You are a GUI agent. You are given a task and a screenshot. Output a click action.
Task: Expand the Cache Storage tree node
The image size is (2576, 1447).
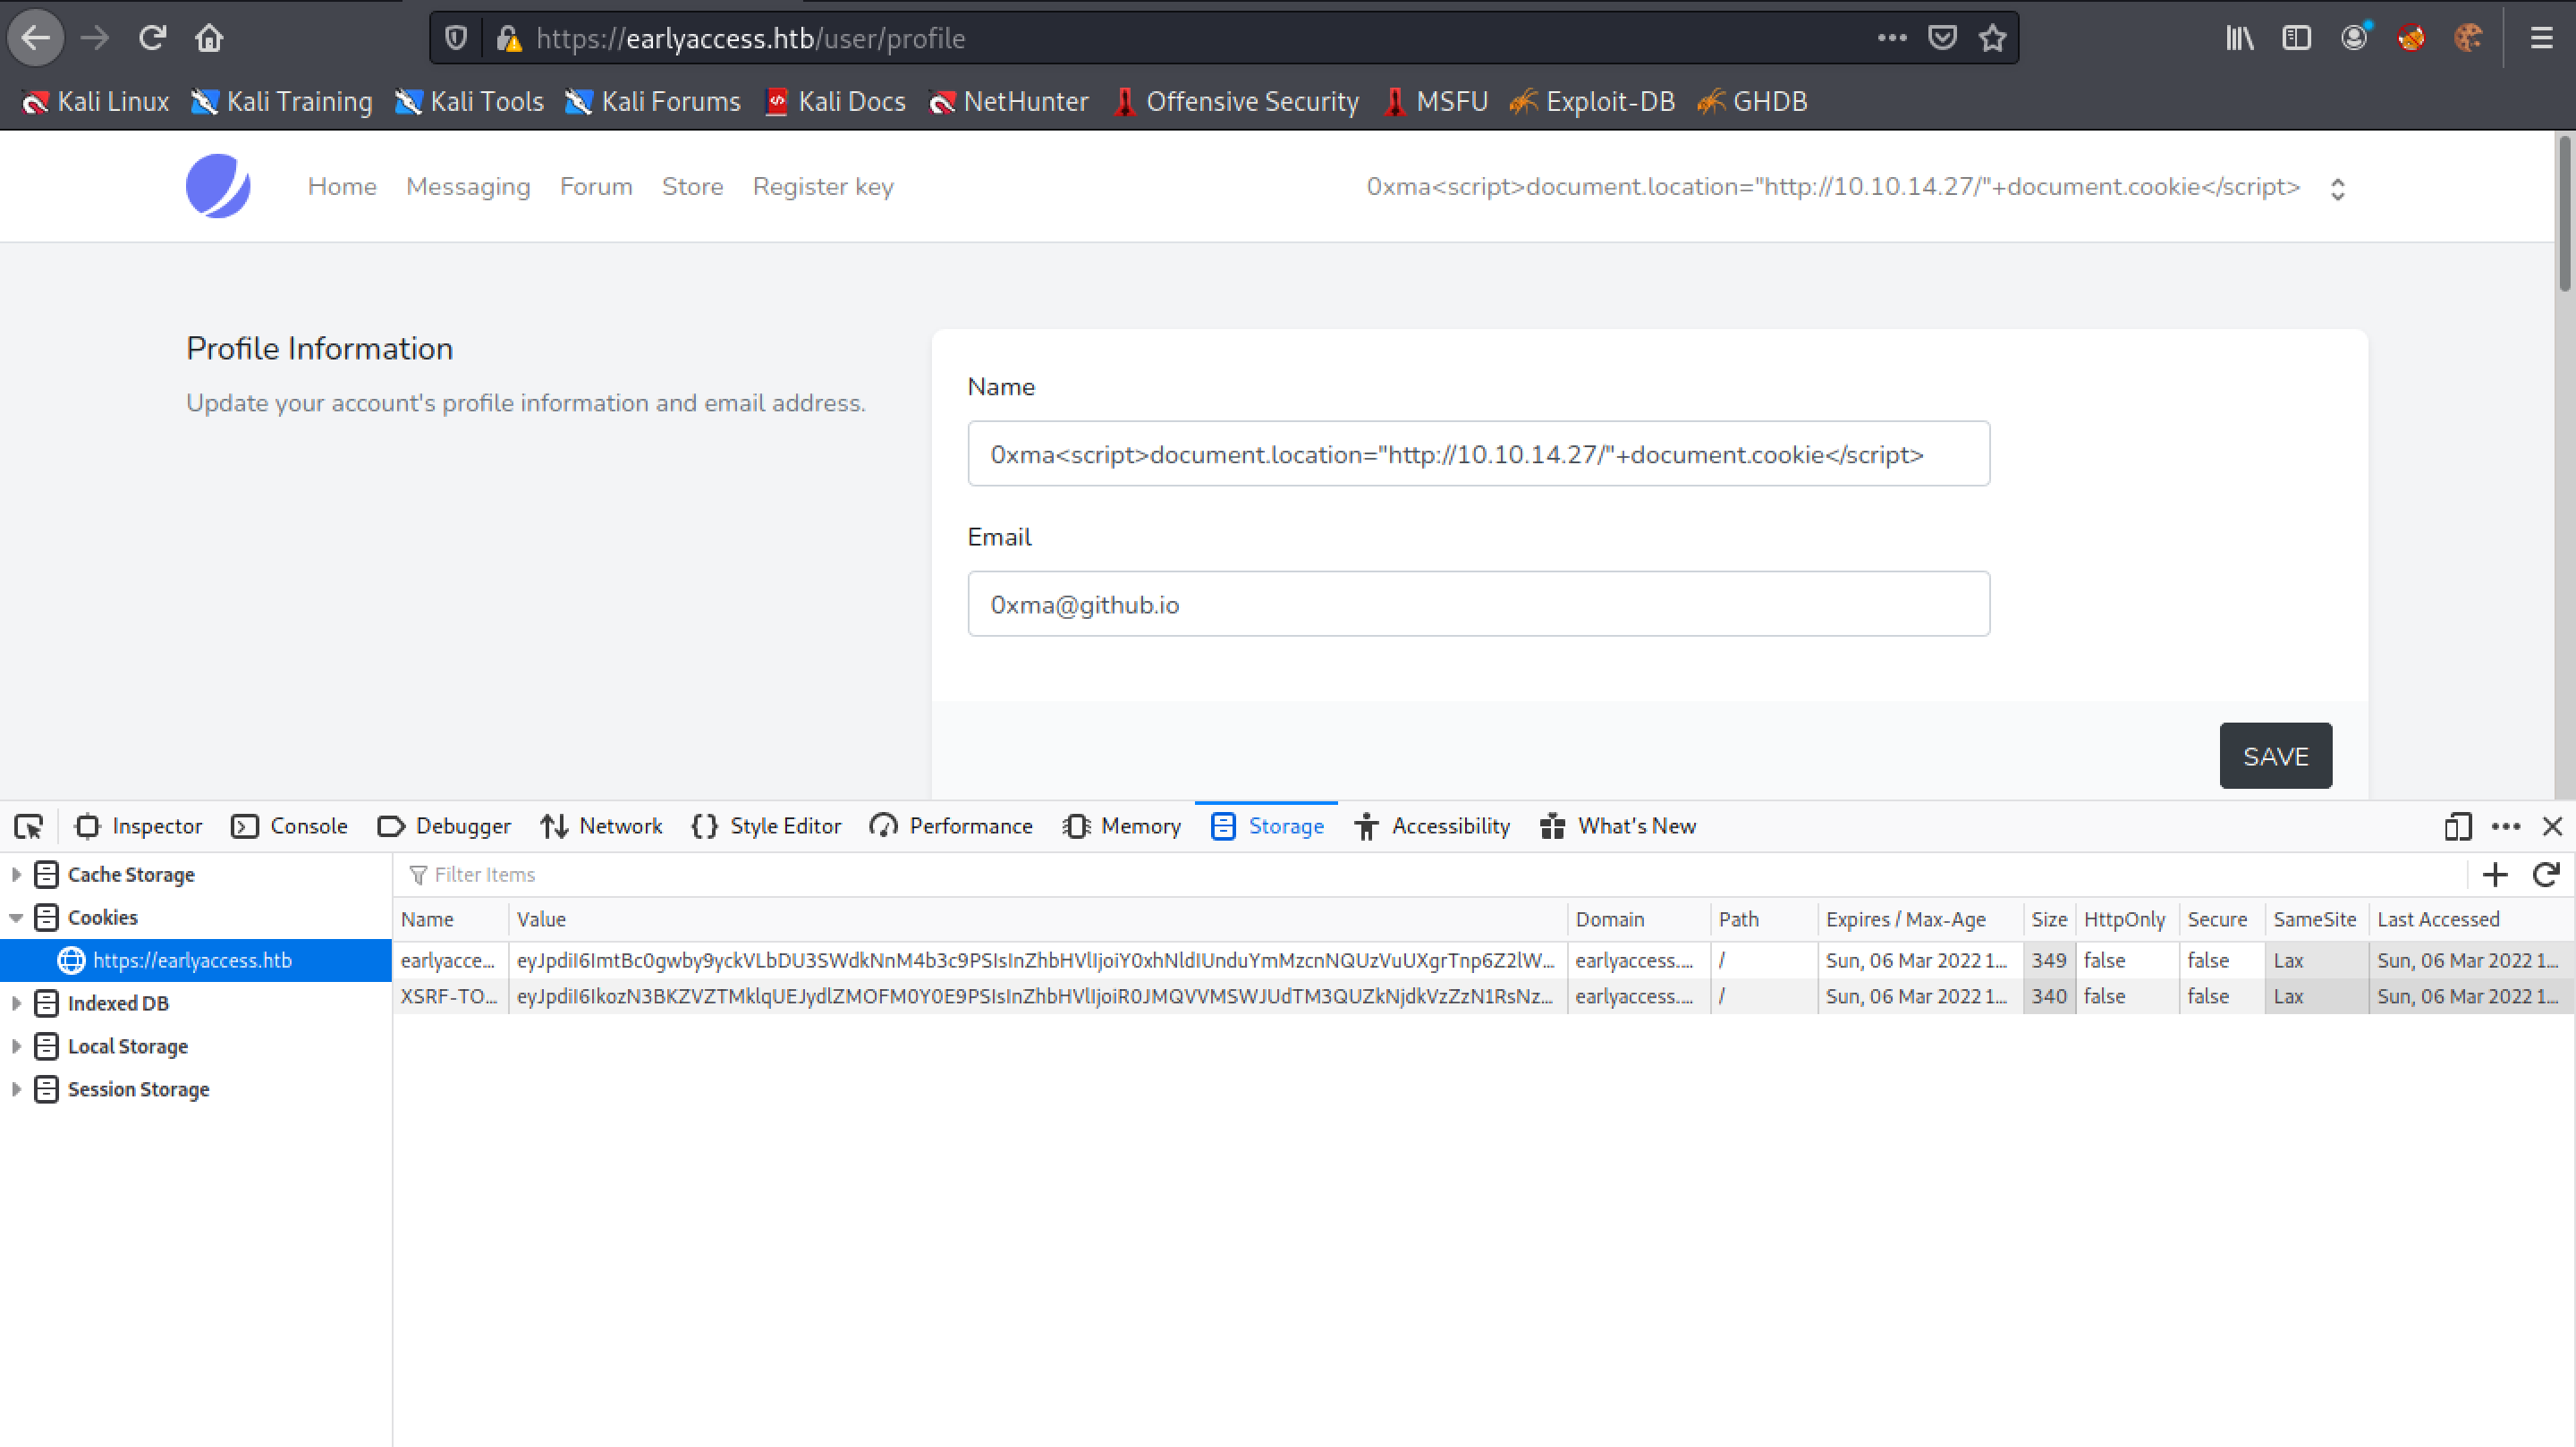click(16, 875)
